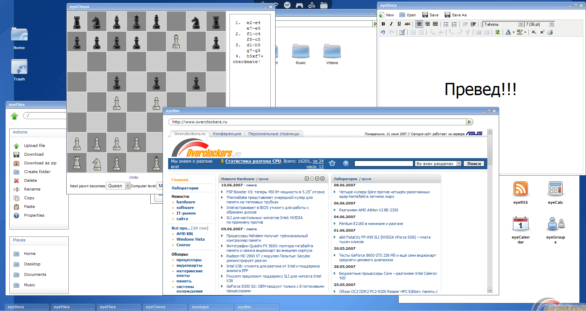Click the hexagons icon in top dock

click(311, 5)
